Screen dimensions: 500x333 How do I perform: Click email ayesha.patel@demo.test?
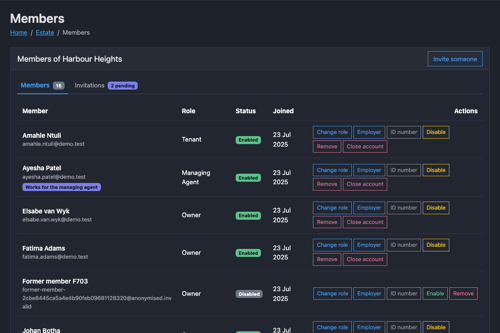[54, 177]
